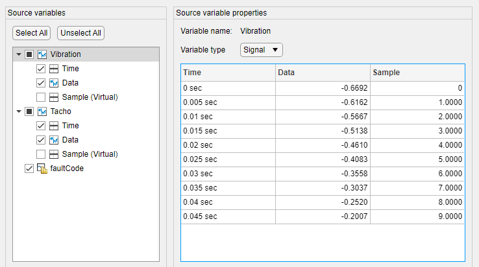Click the Variable name value Vibration

pyautogui.click(x=255, y=31)
